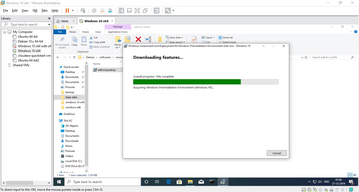The image size is (359, 192).
Task: Go up one folder with up arrow
Action: (x=74, y=57)
